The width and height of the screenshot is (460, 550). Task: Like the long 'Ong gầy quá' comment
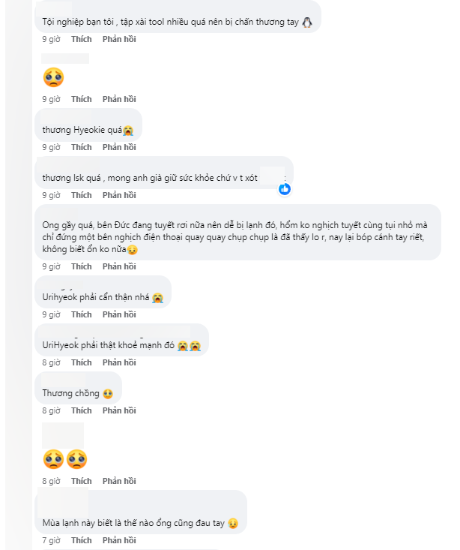pos(82,266)
